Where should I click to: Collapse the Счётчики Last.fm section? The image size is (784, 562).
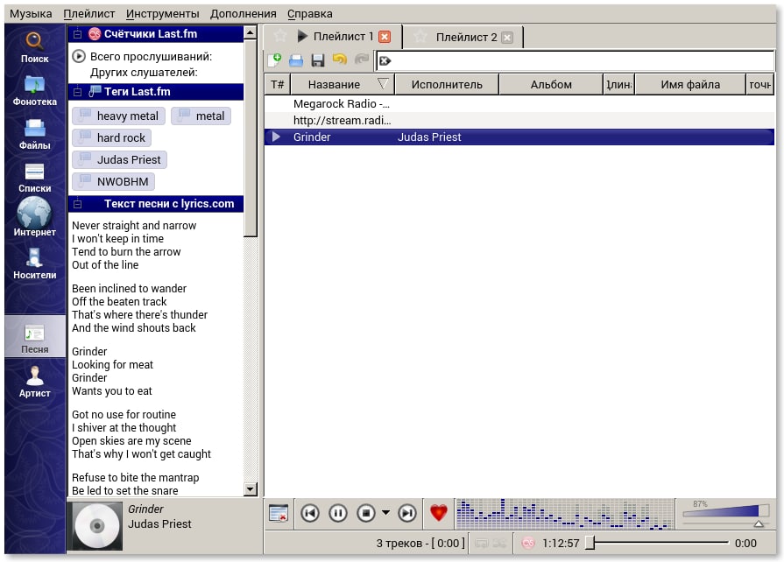coord(77,34)
